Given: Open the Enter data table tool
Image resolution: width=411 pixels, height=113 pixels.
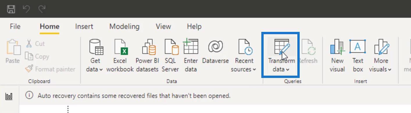Looking at the screenshot, I should pyautogui.click(x=191, y=56).
